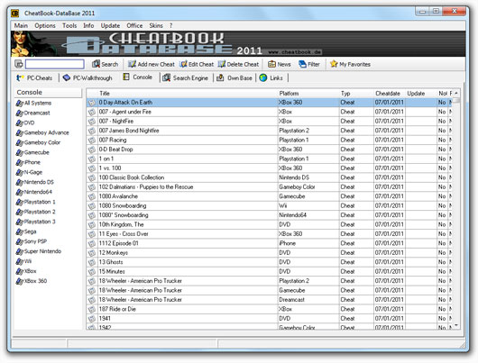Select Nintendo DS in the Console list
The height and width of the screenshot is (363, 478).
39,182
